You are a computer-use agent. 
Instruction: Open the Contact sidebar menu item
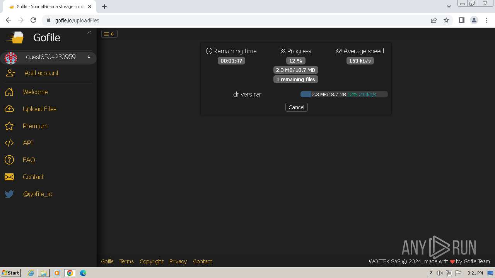[x=33, y=177]
